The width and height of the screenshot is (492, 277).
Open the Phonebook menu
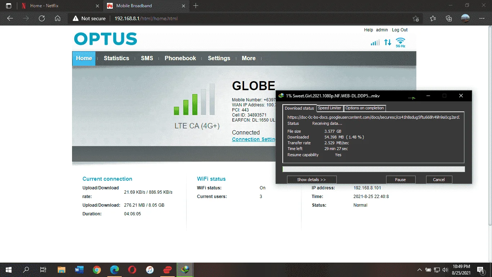coord(180,58)
